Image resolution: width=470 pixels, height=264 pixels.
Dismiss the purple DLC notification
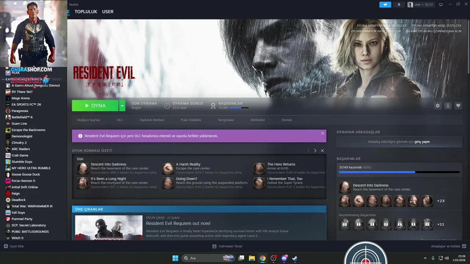pos(322,133)
